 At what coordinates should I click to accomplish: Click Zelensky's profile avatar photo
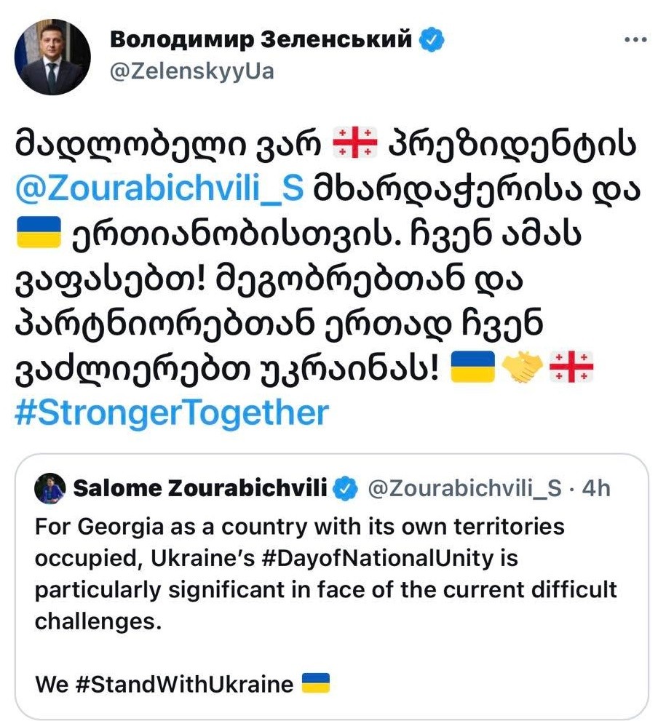tap(52, 57)
